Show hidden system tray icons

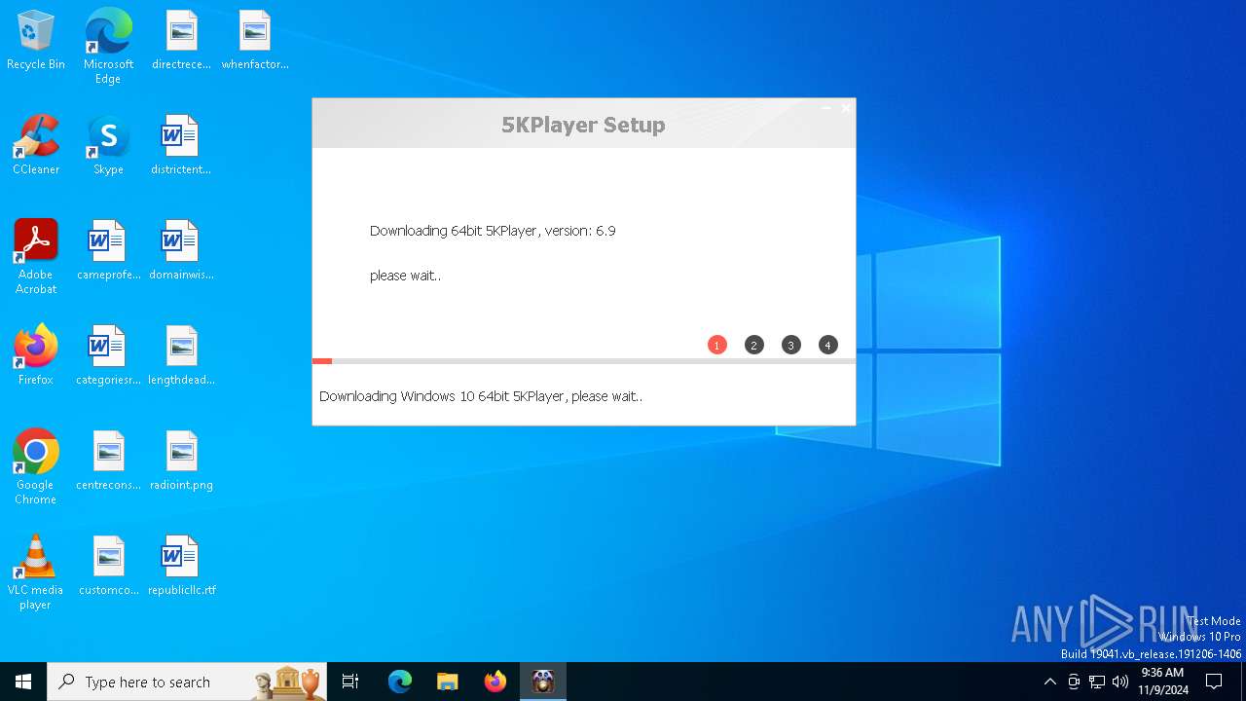[x=1049, y=682]
